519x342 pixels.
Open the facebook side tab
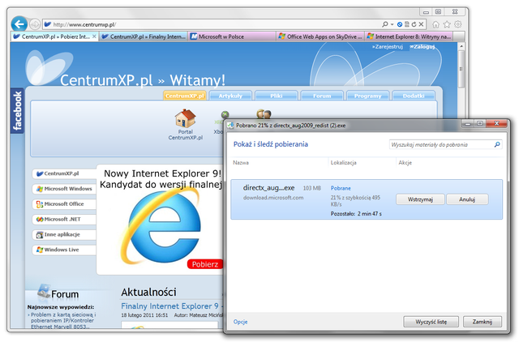coord(17,110)
